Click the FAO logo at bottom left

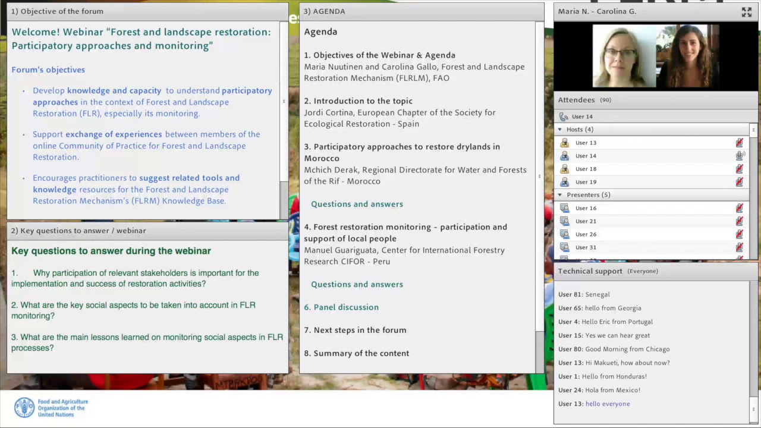pos(24,407)
